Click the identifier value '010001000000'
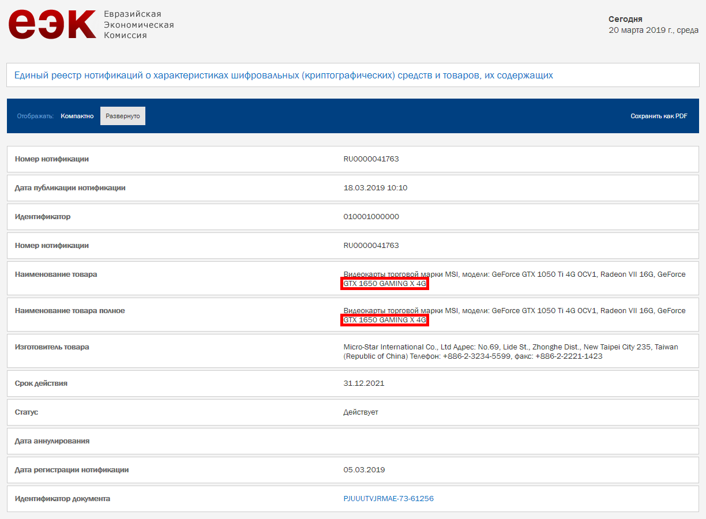 point(371,217)
